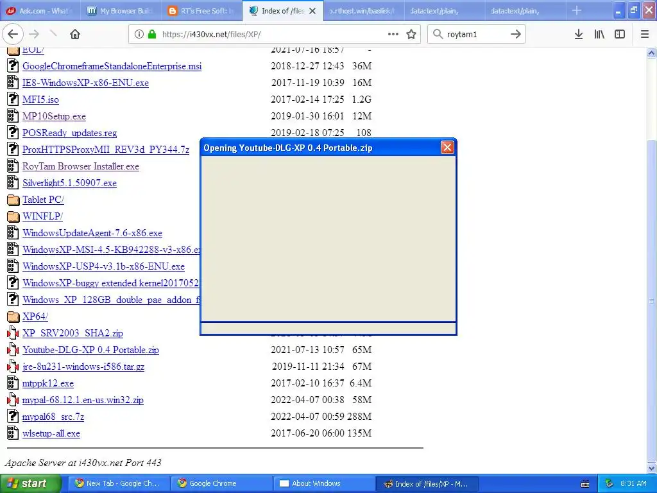Click the green padlock security icon
Viewport: 657px width, 493px height.
coord(152,34)
